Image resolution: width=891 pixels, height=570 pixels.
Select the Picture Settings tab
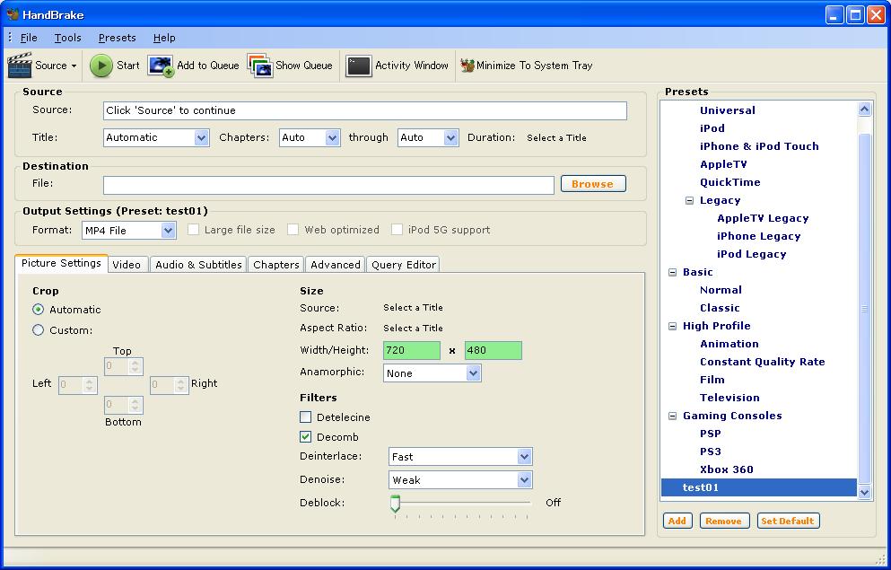[61, 263]
